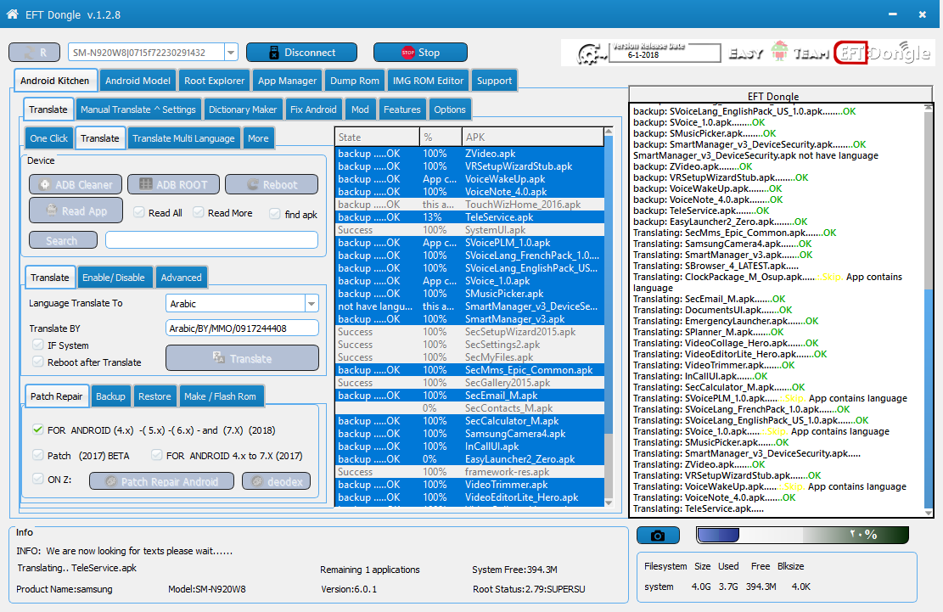
Task: Enable the Read All checkbox
Action: (x=139, y=212)
